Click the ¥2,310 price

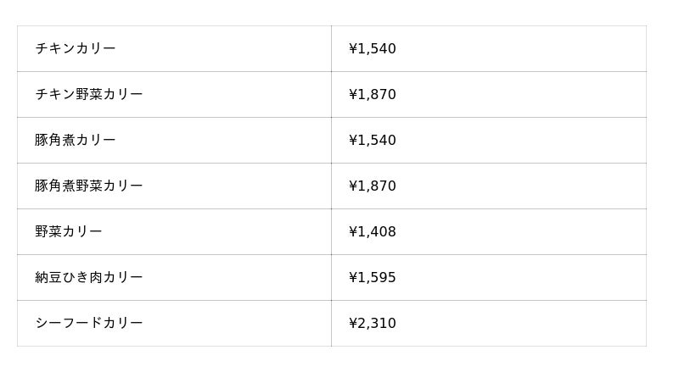point(373,324)
